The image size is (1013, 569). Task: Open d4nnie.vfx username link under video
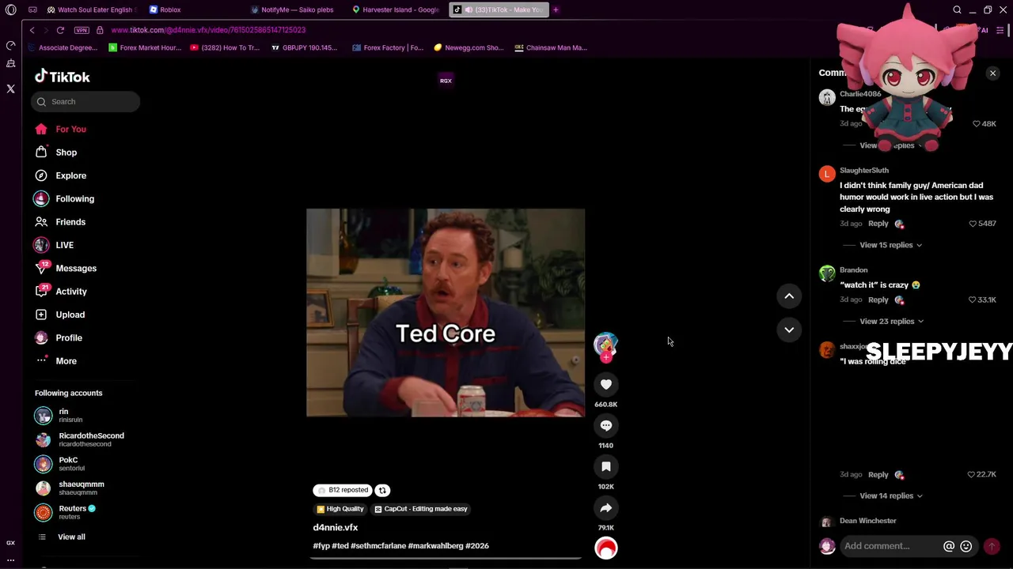tap(336, 528)
